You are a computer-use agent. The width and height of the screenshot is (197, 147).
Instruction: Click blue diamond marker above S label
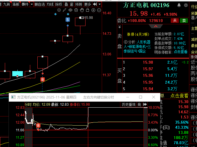[x=68, y=14]
